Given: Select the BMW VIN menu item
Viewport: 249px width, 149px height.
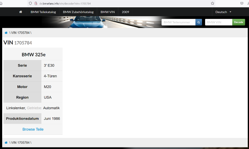Looking at the screenshot, I should click(108, 12).
